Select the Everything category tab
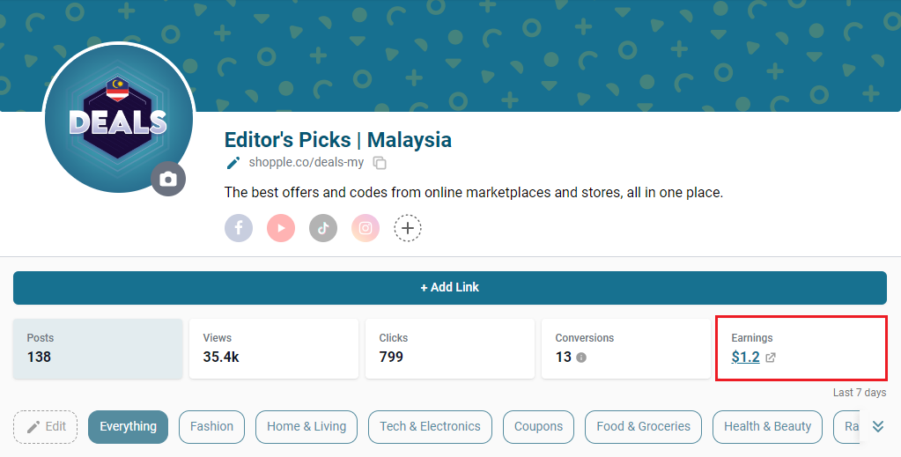The width and height of the screenshot is (901, 457). [x=128, y=426]
